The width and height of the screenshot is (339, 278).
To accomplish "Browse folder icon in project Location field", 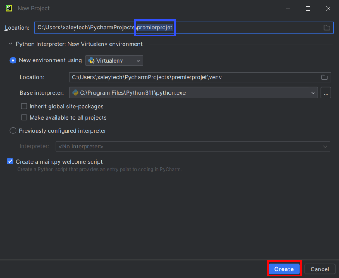I will 327,28.
